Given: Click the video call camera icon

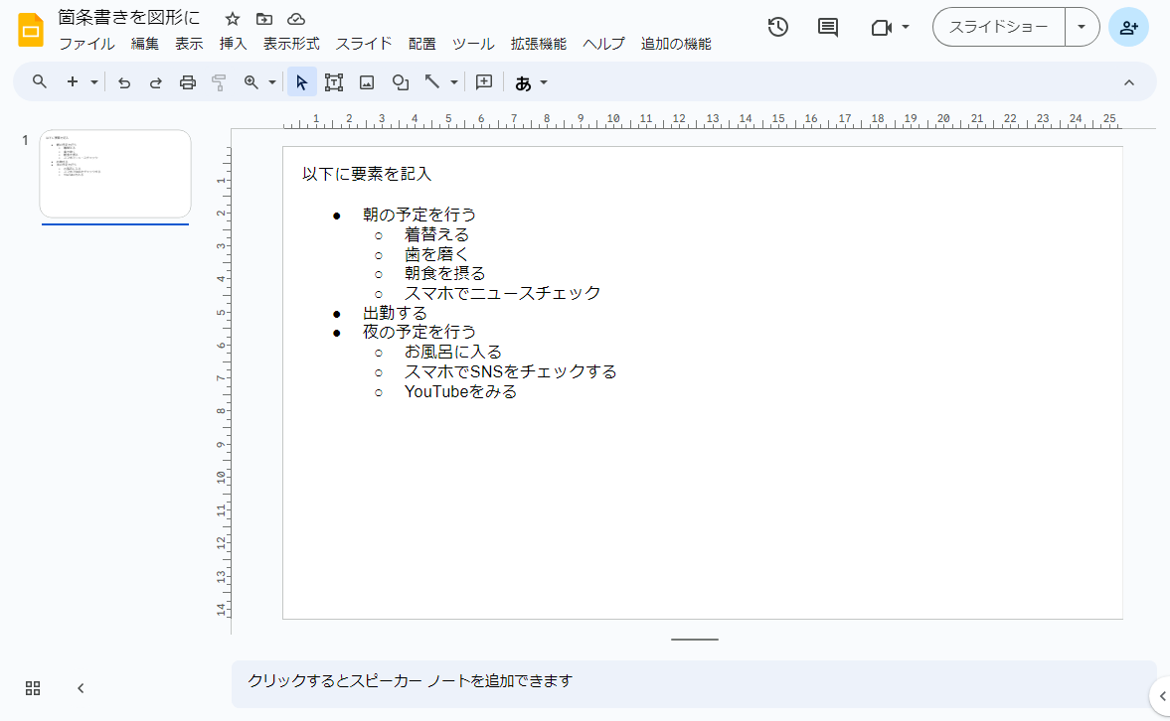Looking at the screenshot, I should coord(882,28).
